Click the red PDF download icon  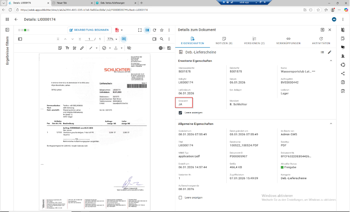point(117,30)
